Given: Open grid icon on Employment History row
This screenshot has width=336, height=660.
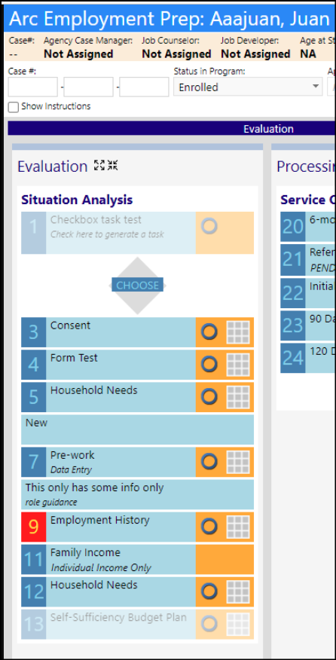Looking at the screenshot, I should click(x=238, y=527).
